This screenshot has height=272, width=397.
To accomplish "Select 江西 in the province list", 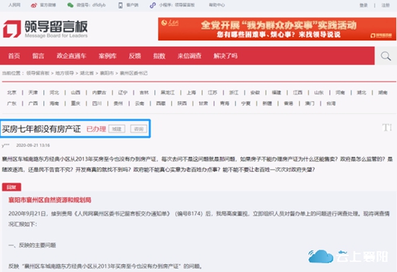I will [x=297, y=92].
